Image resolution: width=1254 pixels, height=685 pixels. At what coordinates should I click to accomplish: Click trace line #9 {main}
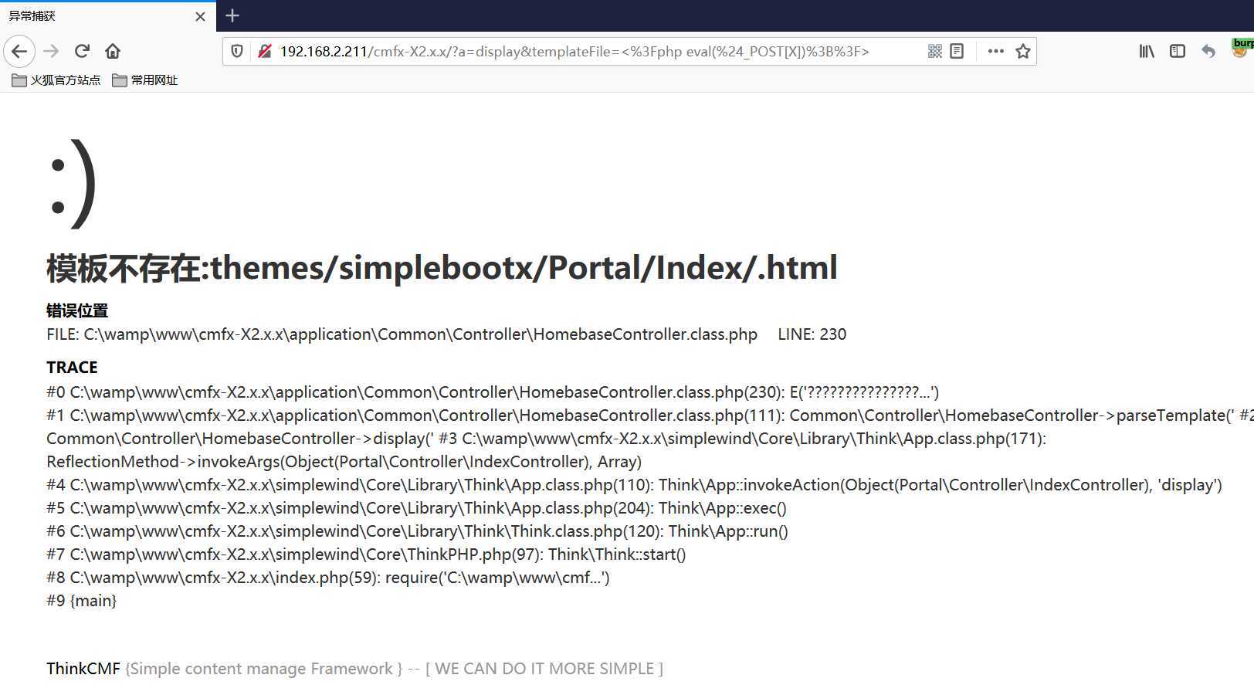81,601
